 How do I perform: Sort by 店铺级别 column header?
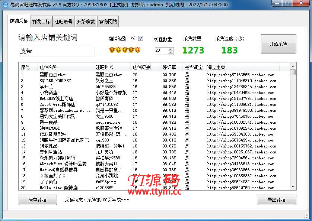pyautogui.click(x=146, y=67)
